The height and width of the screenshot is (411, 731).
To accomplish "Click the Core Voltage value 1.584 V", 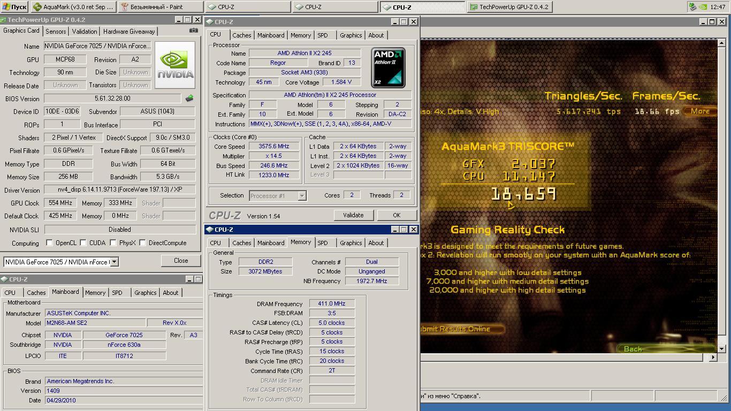I will tap(341, 82).
